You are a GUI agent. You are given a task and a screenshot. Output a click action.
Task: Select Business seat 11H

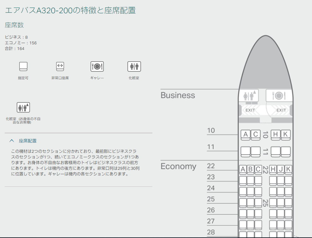[x=276, y=152]
